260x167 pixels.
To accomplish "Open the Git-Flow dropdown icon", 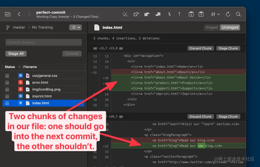I will [x=215, y=14].
